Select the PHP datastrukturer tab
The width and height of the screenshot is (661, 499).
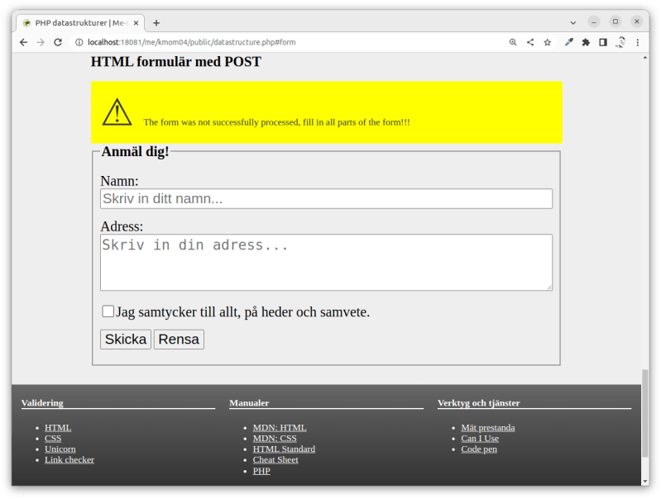tap(81, 23)
